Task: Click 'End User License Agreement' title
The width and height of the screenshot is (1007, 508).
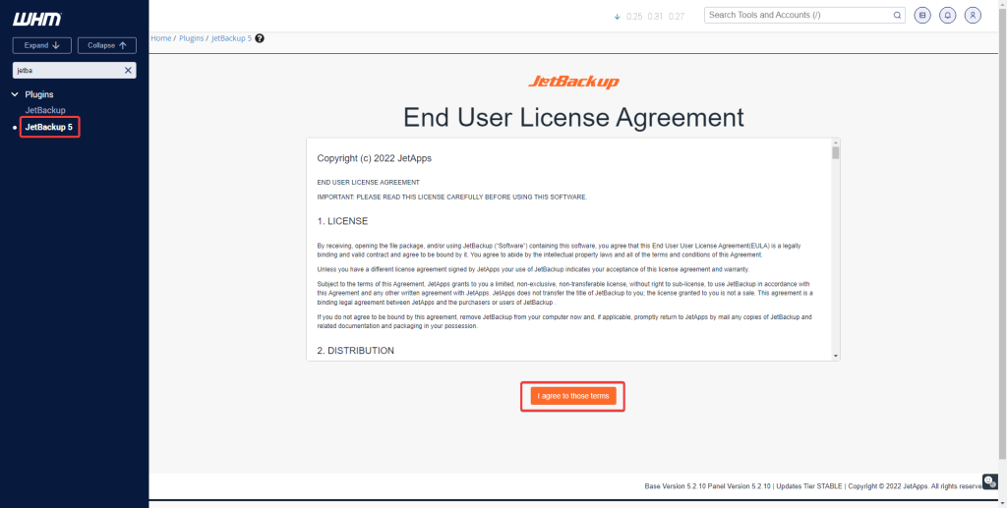Action: [x=573, y=118]
